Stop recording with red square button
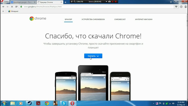The image size is (188, 106). click(x=116, y=1)
